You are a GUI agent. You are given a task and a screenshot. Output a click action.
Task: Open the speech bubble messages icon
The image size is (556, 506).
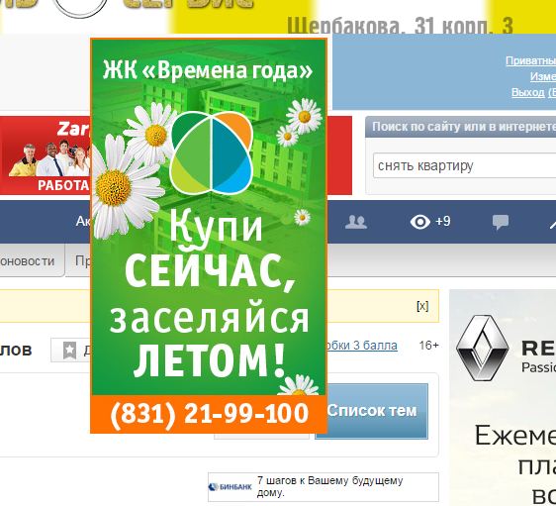(x=501, y=223)
